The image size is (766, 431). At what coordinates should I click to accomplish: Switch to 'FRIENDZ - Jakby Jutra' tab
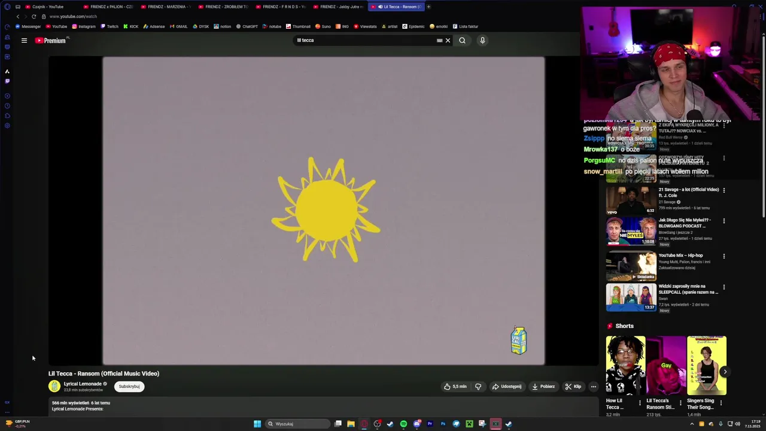point(338,7)
